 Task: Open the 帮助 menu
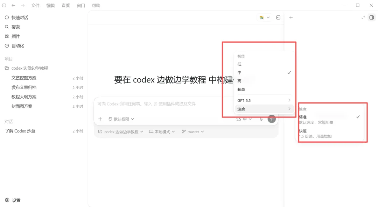pos(96,5)
